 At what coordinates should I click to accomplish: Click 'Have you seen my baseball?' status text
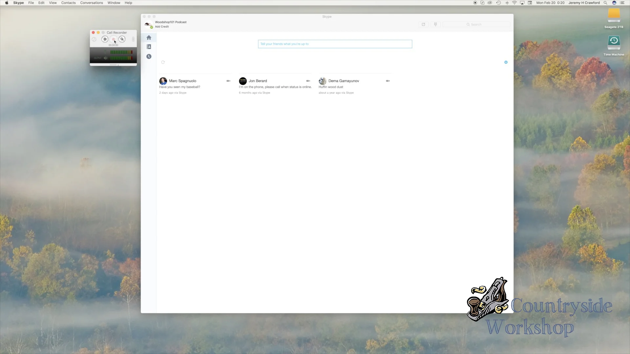pos(179,87)
